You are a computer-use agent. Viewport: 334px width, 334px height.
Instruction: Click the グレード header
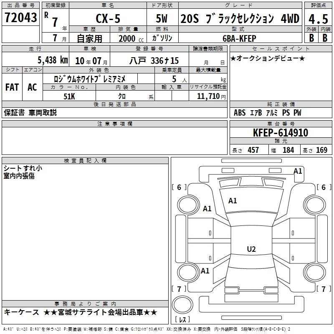pos(240,5)
